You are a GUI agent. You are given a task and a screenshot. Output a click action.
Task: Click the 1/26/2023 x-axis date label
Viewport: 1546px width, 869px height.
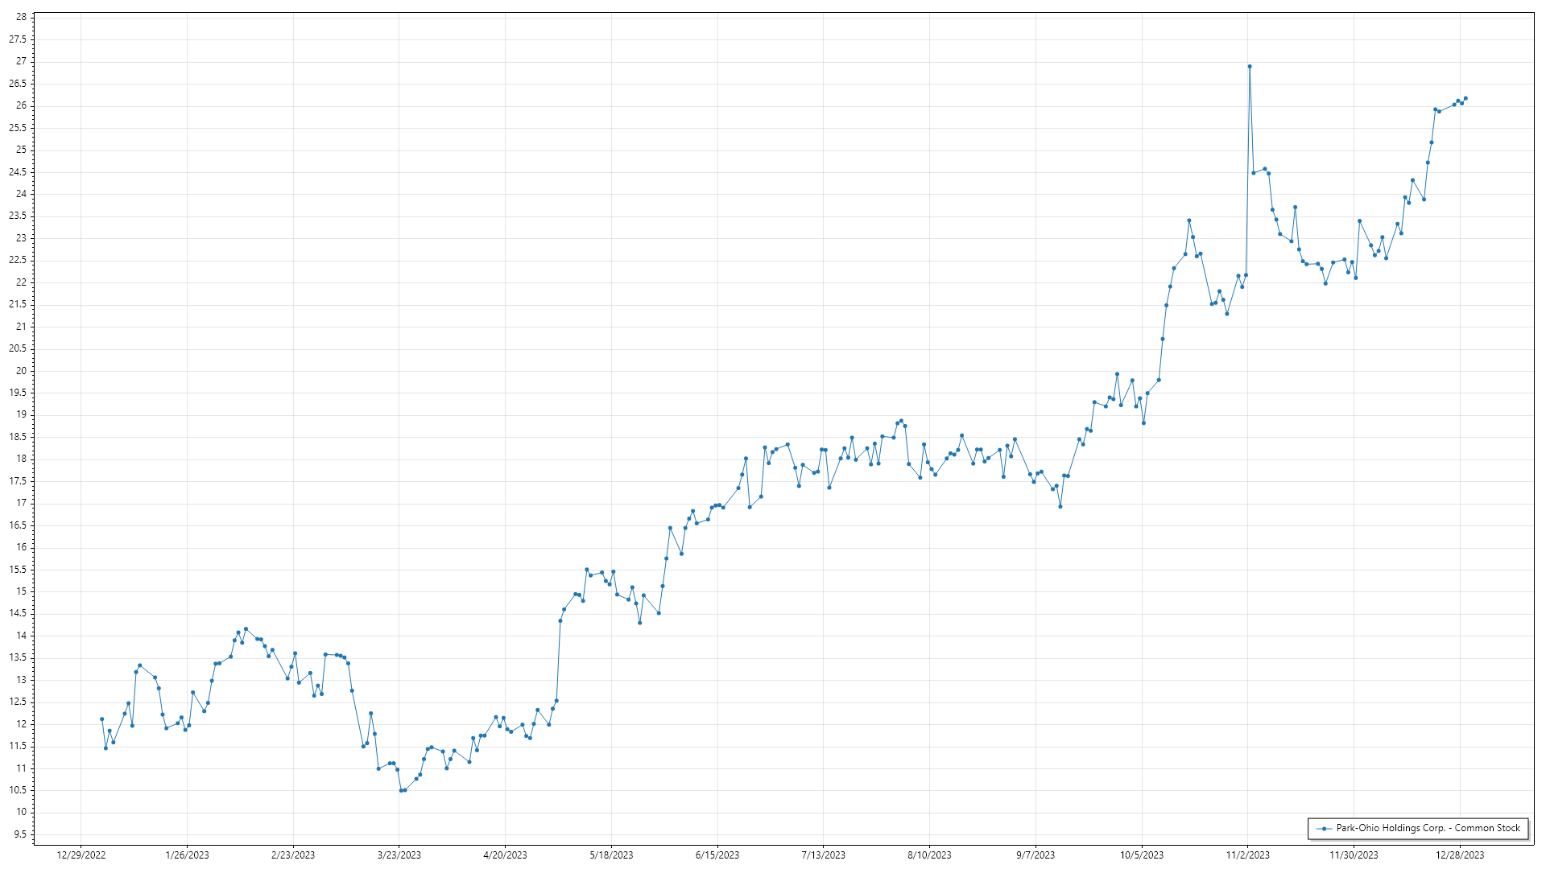pos(187,855)
